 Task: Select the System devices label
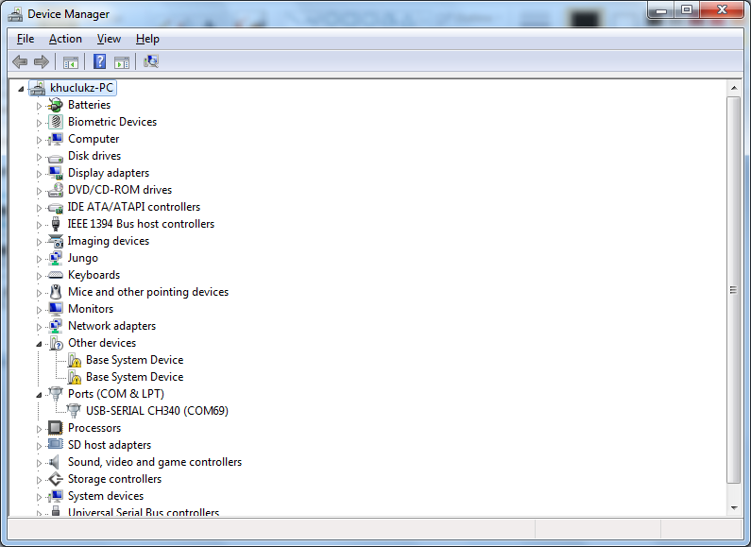tap(106, 496)
